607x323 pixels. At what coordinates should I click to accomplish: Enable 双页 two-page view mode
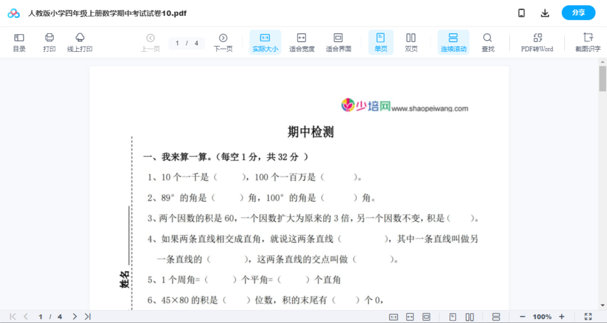411,42
